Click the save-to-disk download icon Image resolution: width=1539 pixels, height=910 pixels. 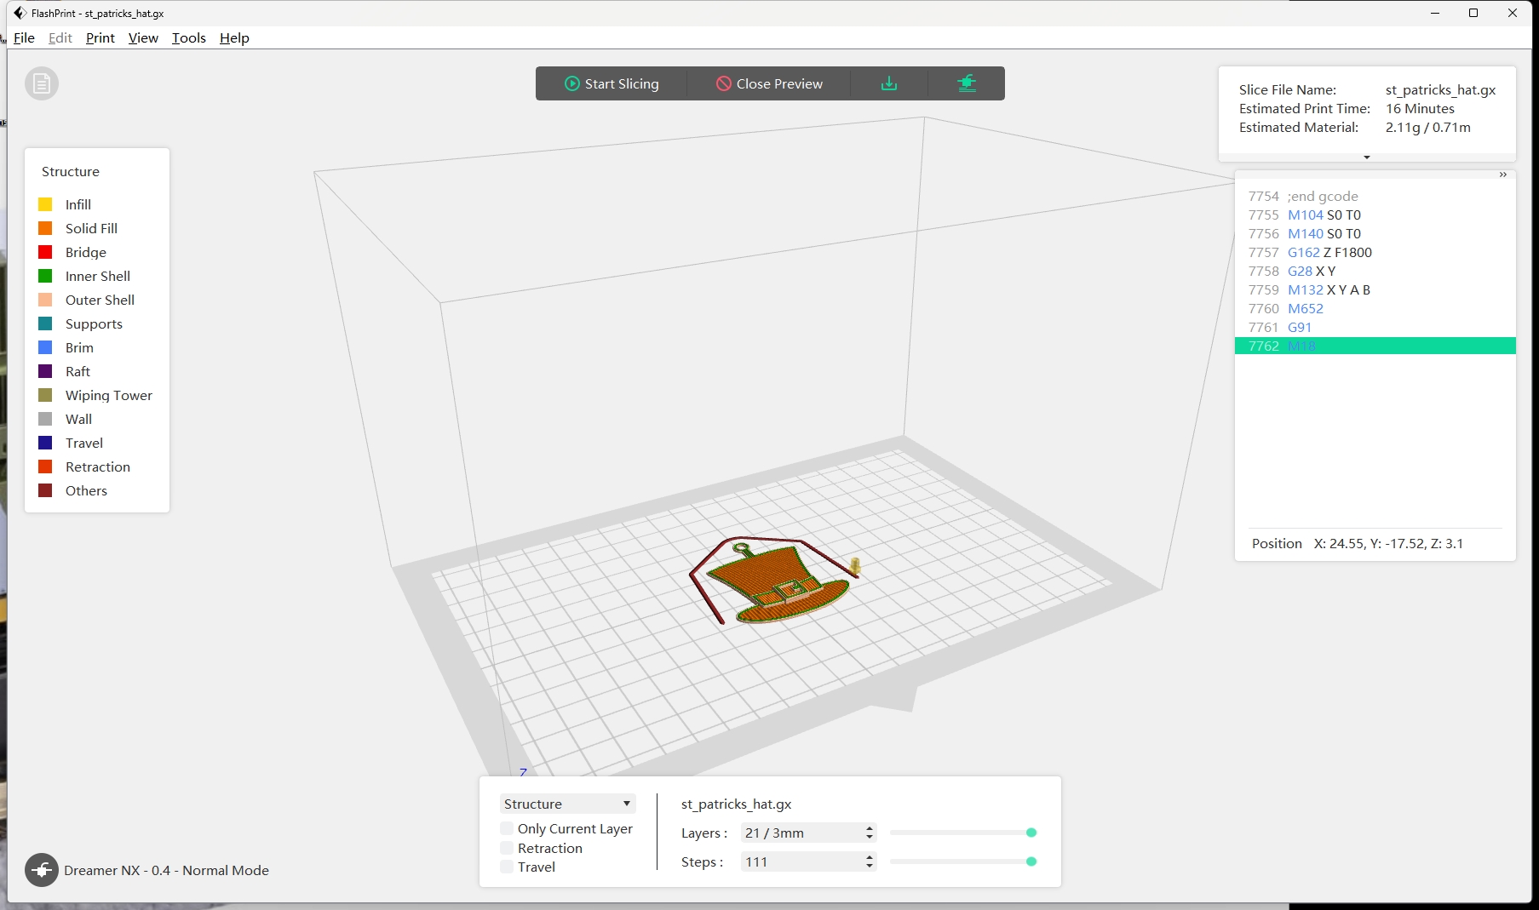888,83
